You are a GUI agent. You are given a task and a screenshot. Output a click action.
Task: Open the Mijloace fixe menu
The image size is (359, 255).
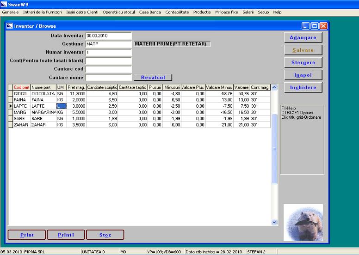(228, 12)
